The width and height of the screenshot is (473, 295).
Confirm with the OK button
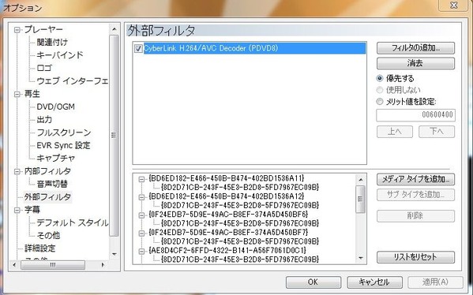313,282
